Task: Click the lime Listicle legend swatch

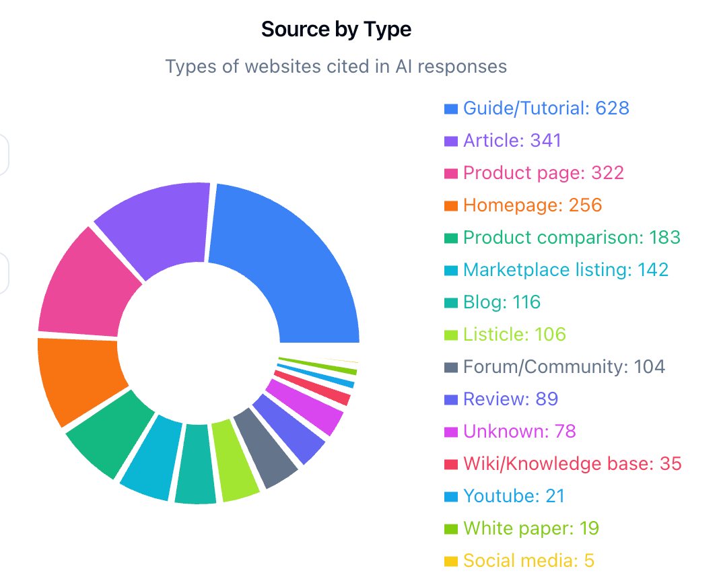Action: 450,334
